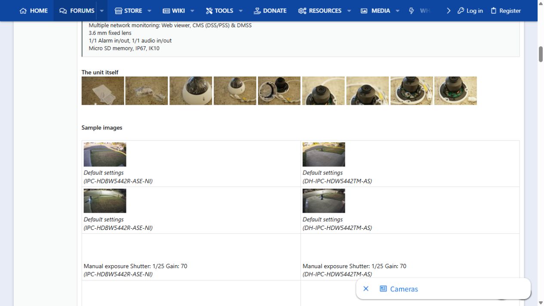Open first daytime IPC-HDBW5442R-ASE-NI sample image
The width and height of the screenshot is (544, 306).
(x=105, y=154)
